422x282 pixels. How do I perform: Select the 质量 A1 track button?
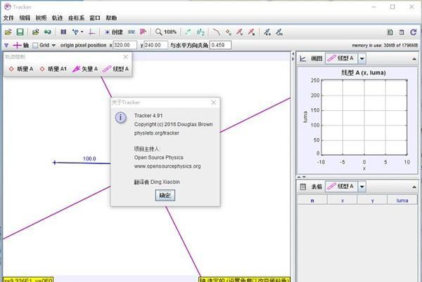(53, 69)
